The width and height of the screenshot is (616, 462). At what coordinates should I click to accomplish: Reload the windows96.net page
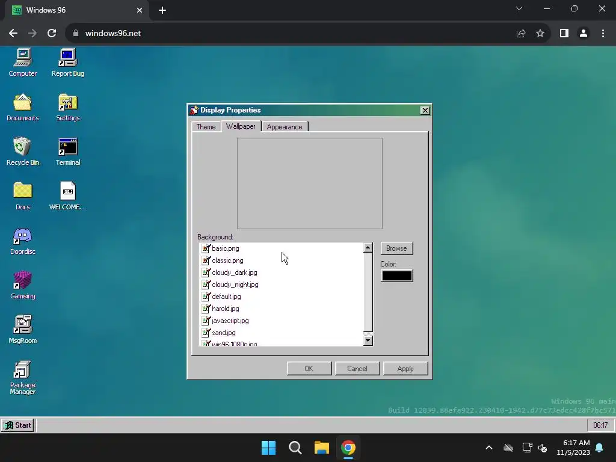52,34
